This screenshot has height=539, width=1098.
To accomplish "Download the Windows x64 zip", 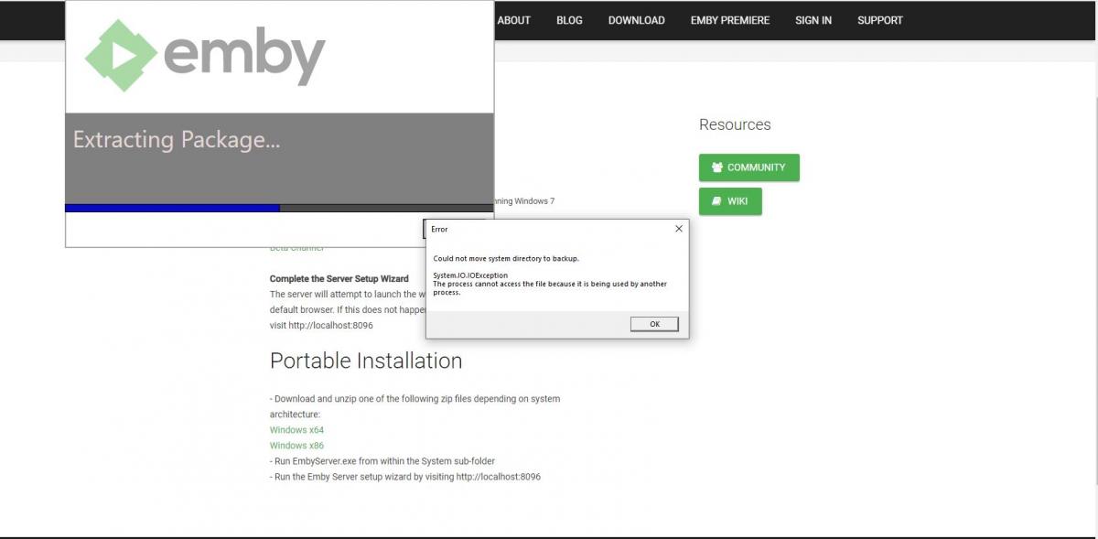I will pyautogui.click(x=296, y=430).
